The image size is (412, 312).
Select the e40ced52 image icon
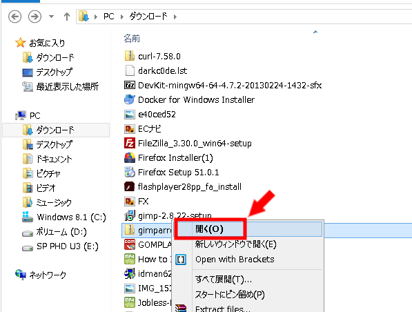coord(130,115)
